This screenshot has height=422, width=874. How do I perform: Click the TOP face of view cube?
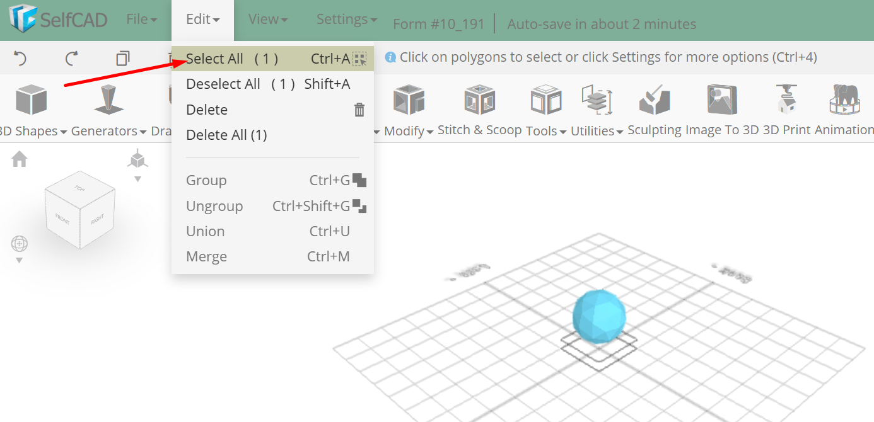[79, 188]
